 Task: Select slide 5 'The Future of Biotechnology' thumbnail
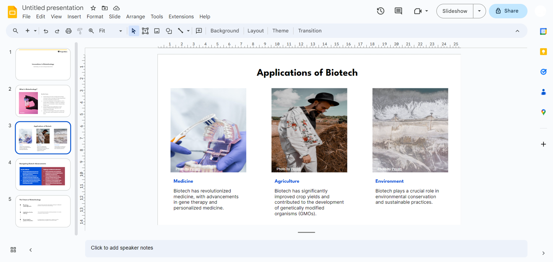(43, 211)
